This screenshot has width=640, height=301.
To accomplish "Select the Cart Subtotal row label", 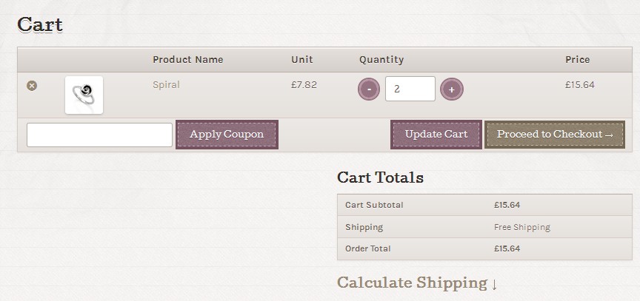I will 374,205.
